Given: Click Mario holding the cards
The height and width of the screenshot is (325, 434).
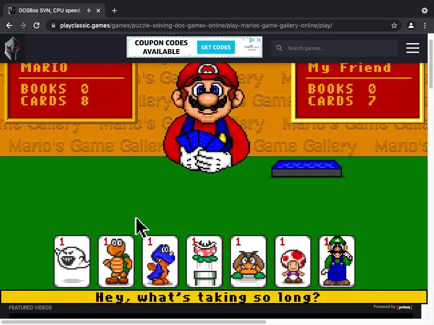Looking at the screenshot, I should click(x=206, y=118).
